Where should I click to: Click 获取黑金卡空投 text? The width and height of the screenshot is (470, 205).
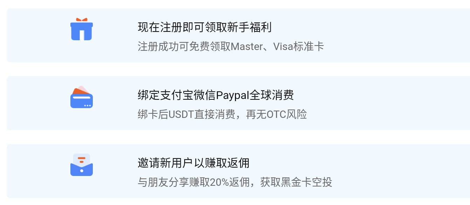point(296,182)
